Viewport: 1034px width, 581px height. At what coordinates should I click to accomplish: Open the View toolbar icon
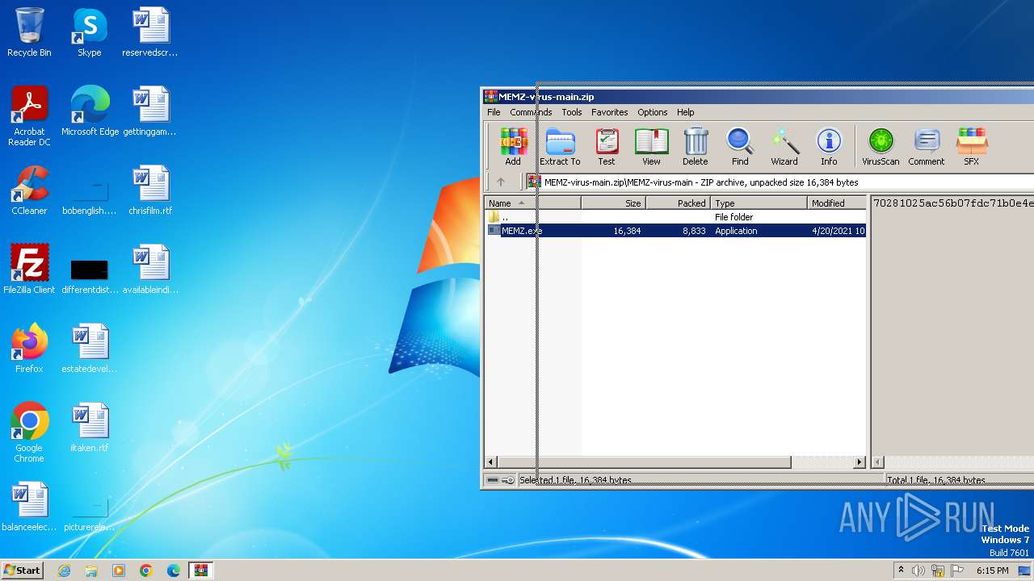click(651, 147)
